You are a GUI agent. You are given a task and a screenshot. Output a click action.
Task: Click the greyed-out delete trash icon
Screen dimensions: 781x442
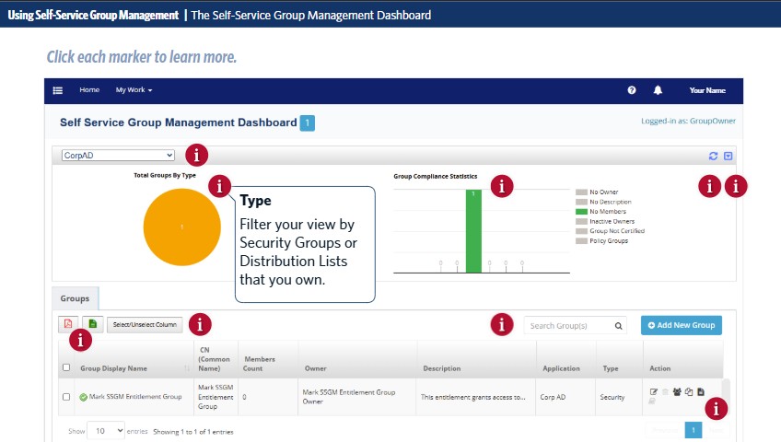[x=665, y=391]
